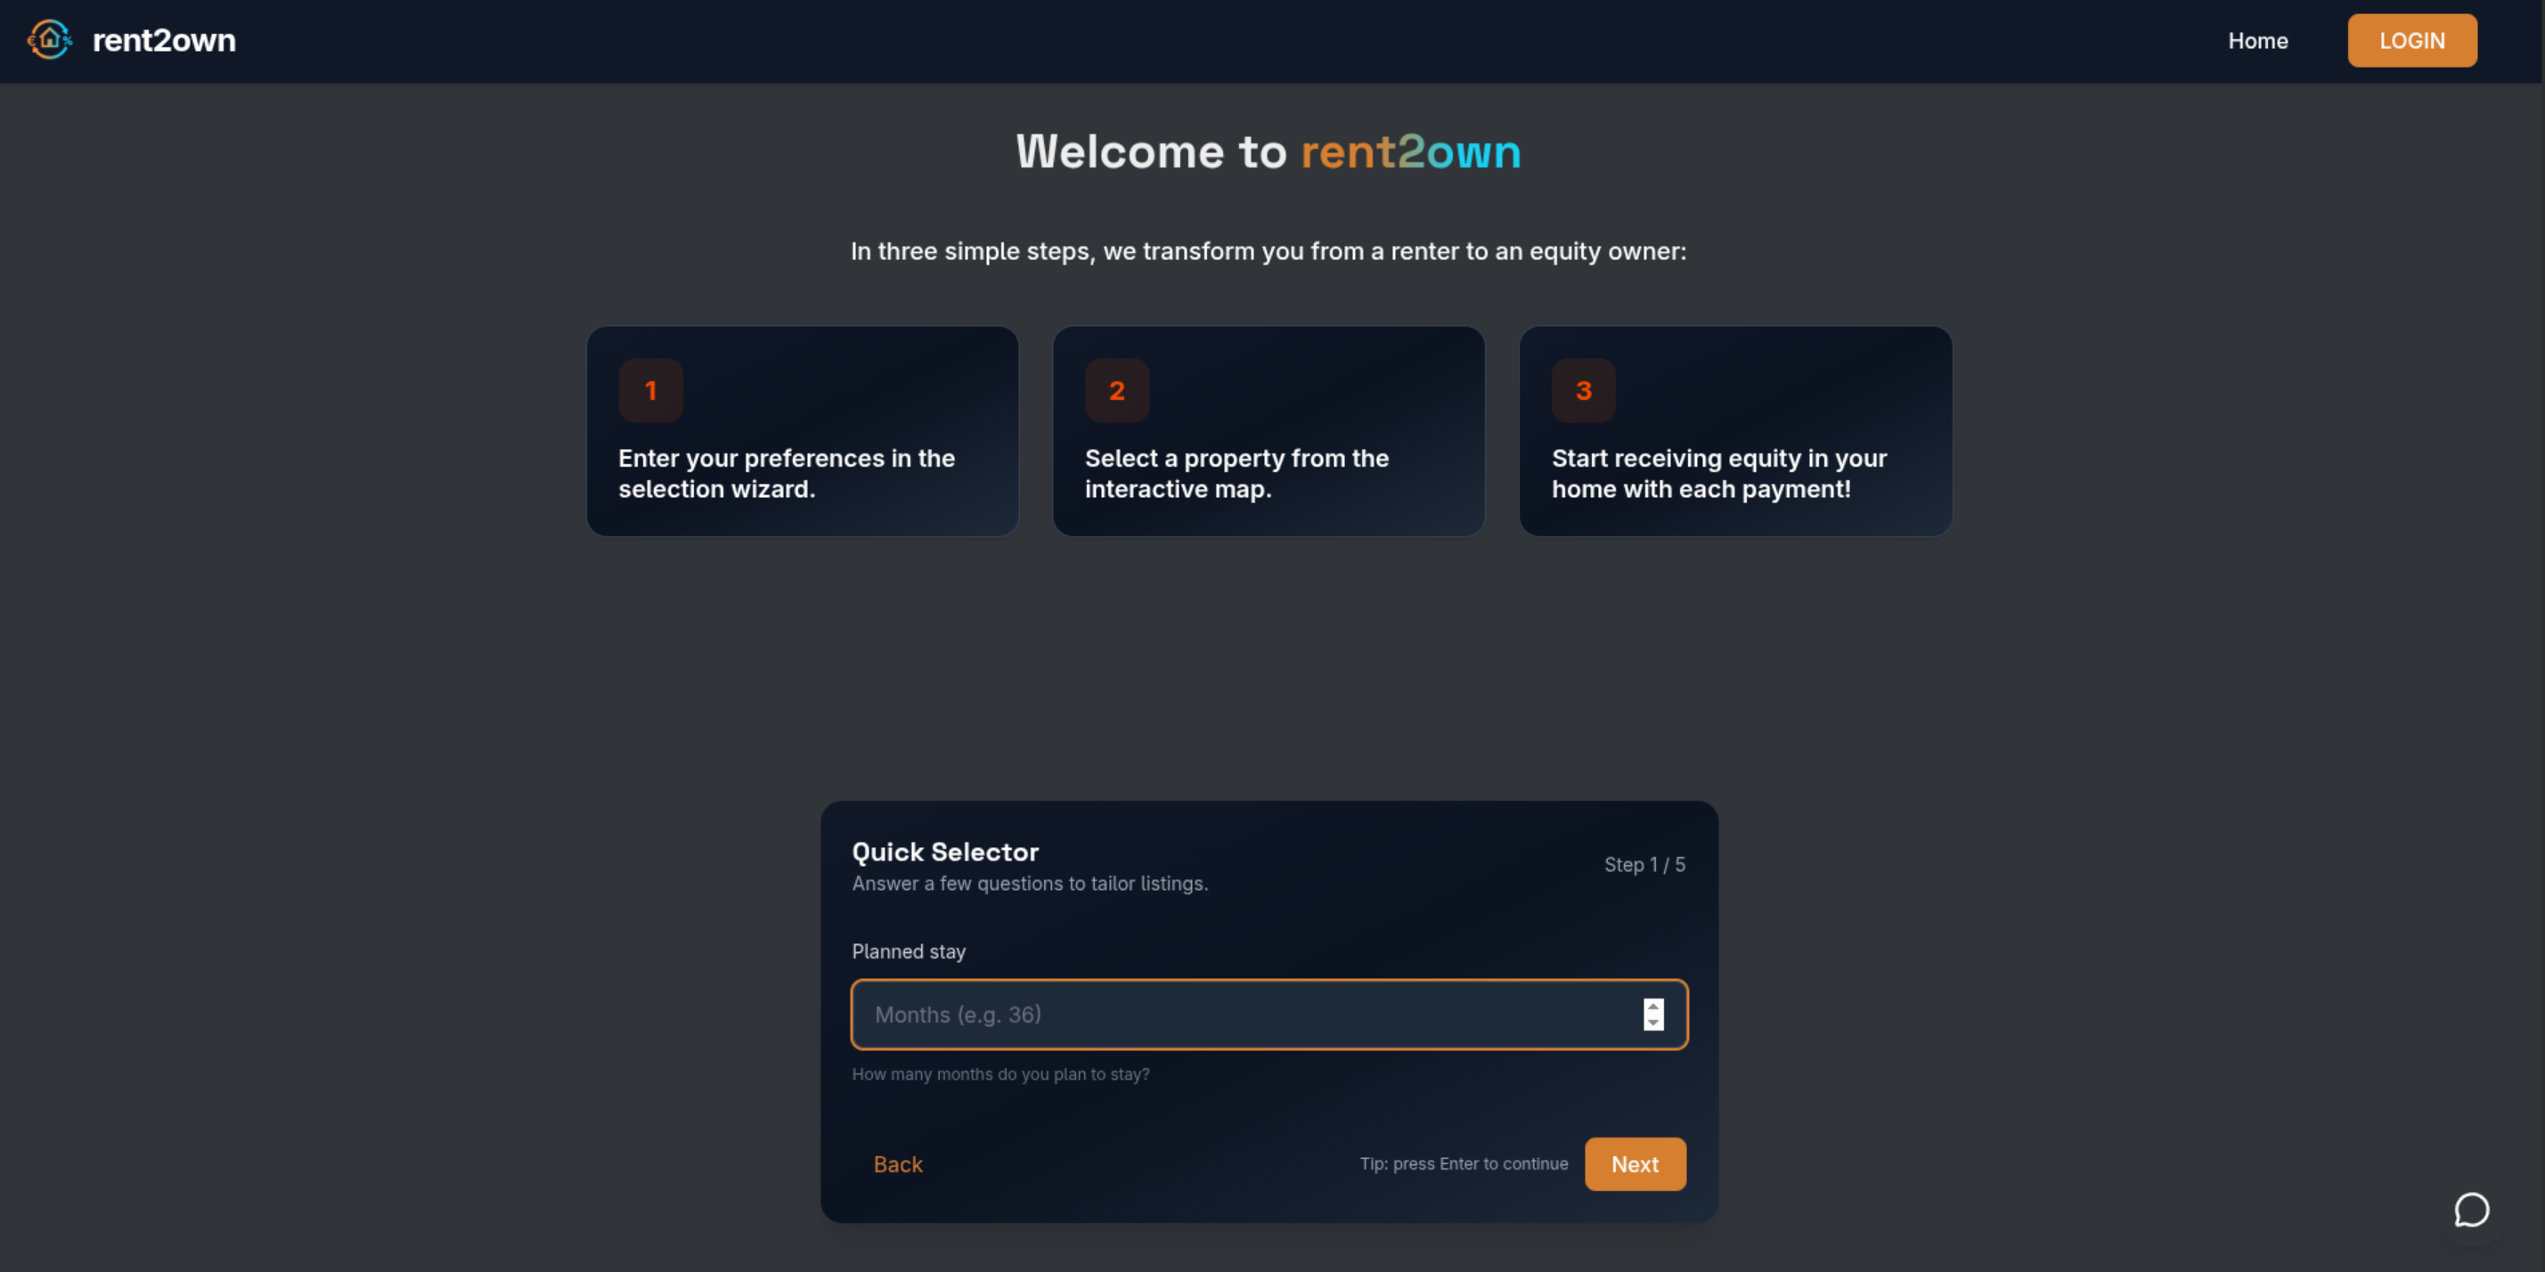
Task: Click the orange number 1 badge
Action: point(650,390)
